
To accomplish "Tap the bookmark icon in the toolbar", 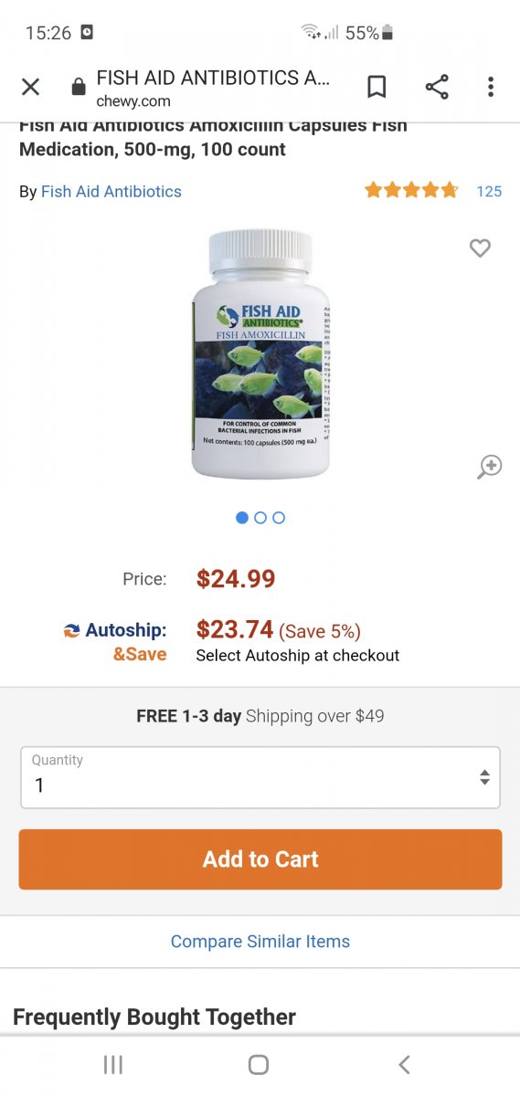I will (377, 87).
